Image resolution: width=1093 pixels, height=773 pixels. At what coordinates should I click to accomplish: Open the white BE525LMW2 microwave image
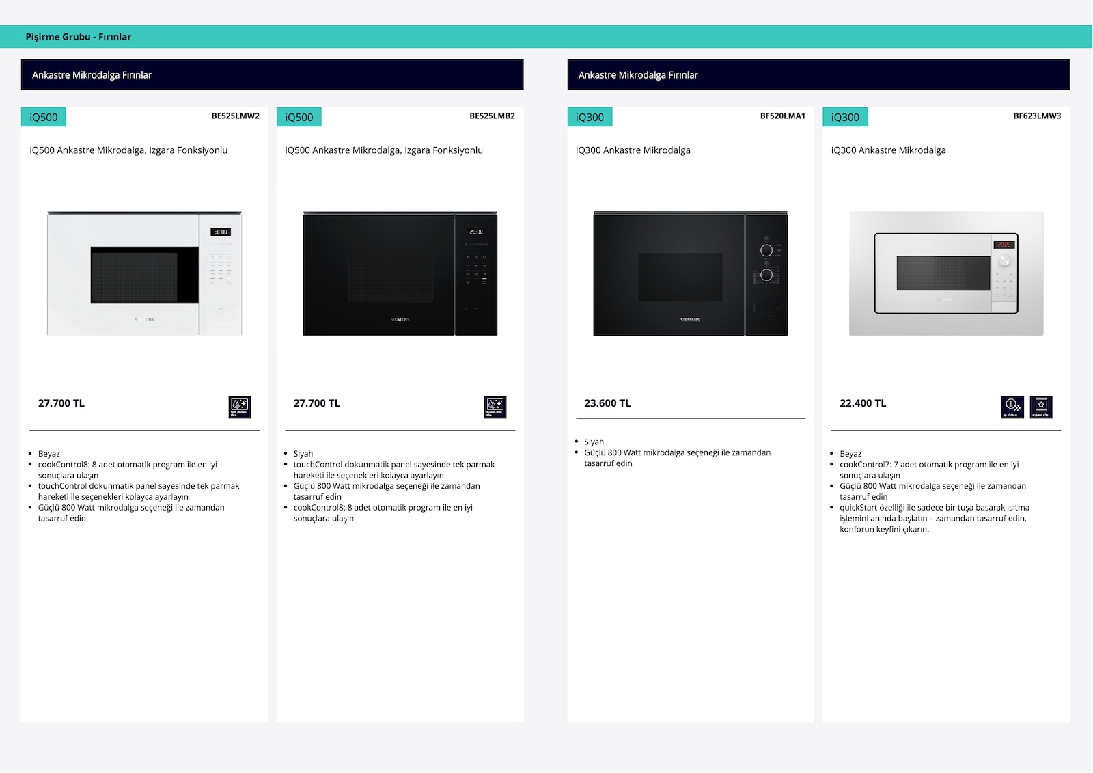[x=144, y=273]
